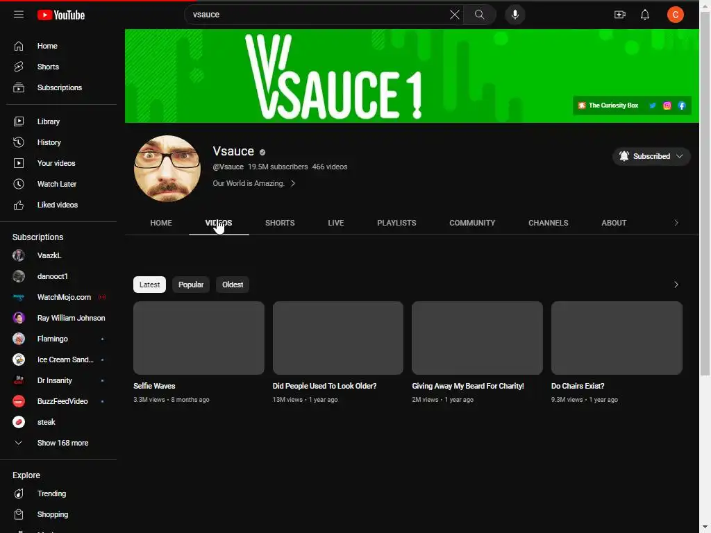Switch to the HOME channel tab

161,223
